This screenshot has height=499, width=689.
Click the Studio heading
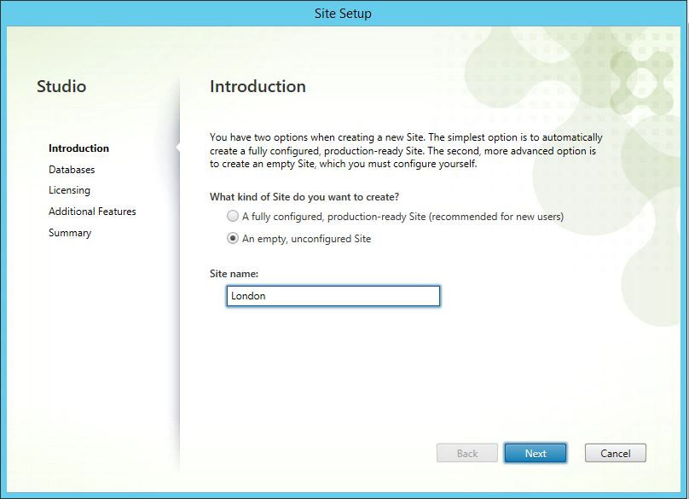61,86
